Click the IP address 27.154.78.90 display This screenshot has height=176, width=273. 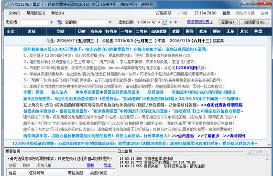[205, 13]
